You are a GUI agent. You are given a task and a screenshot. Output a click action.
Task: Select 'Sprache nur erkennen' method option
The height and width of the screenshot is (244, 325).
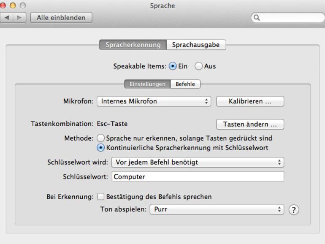click(100, 138)
